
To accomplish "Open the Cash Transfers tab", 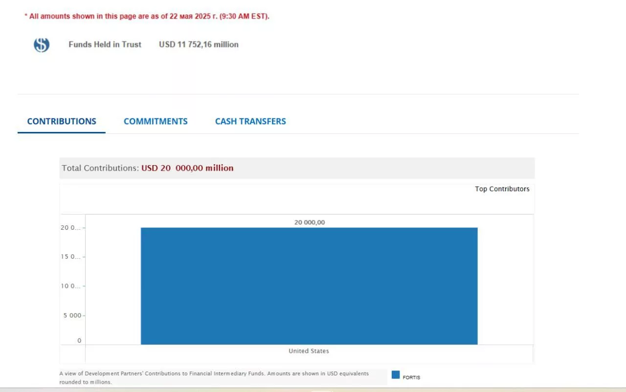I will [250, 121].
